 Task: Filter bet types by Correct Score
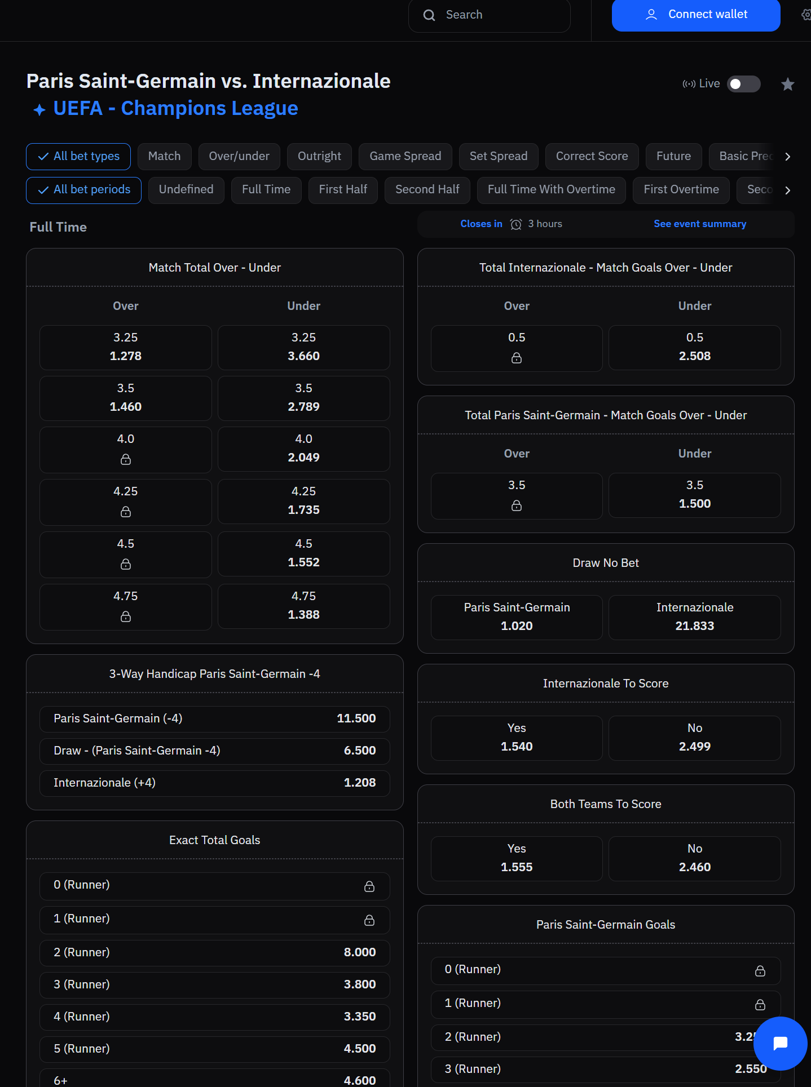[592, 157]
